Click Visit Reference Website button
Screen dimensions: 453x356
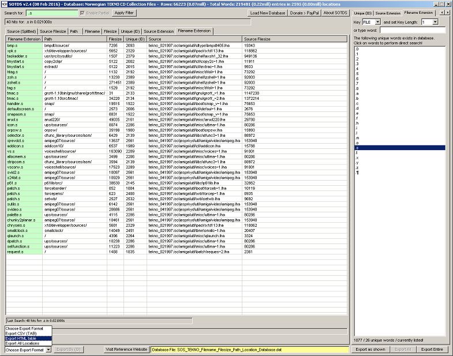[x=126, y=350]
